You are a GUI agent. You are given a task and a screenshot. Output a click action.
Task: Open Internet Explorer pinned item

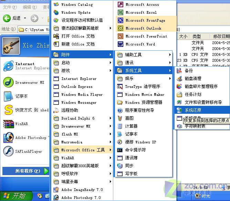pos(25,66)
